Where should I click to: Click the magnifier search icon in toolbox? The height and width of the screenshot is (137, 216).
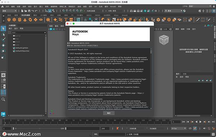pos(3,100)
